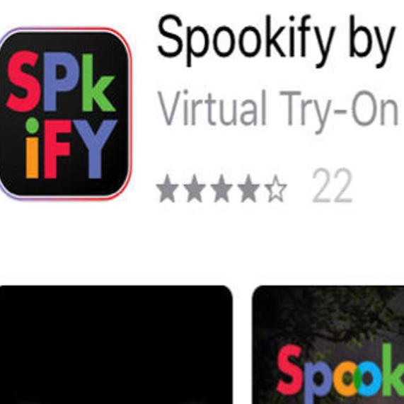Select the second filled rating star
This screenshot has height=404, width=404.
(195, 188)
